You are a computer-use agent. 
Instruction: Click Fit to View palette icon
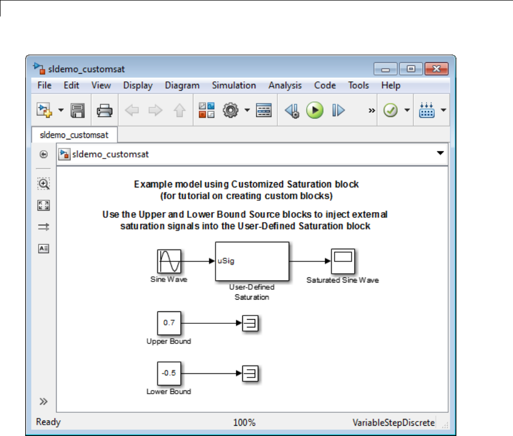[44, 205]
